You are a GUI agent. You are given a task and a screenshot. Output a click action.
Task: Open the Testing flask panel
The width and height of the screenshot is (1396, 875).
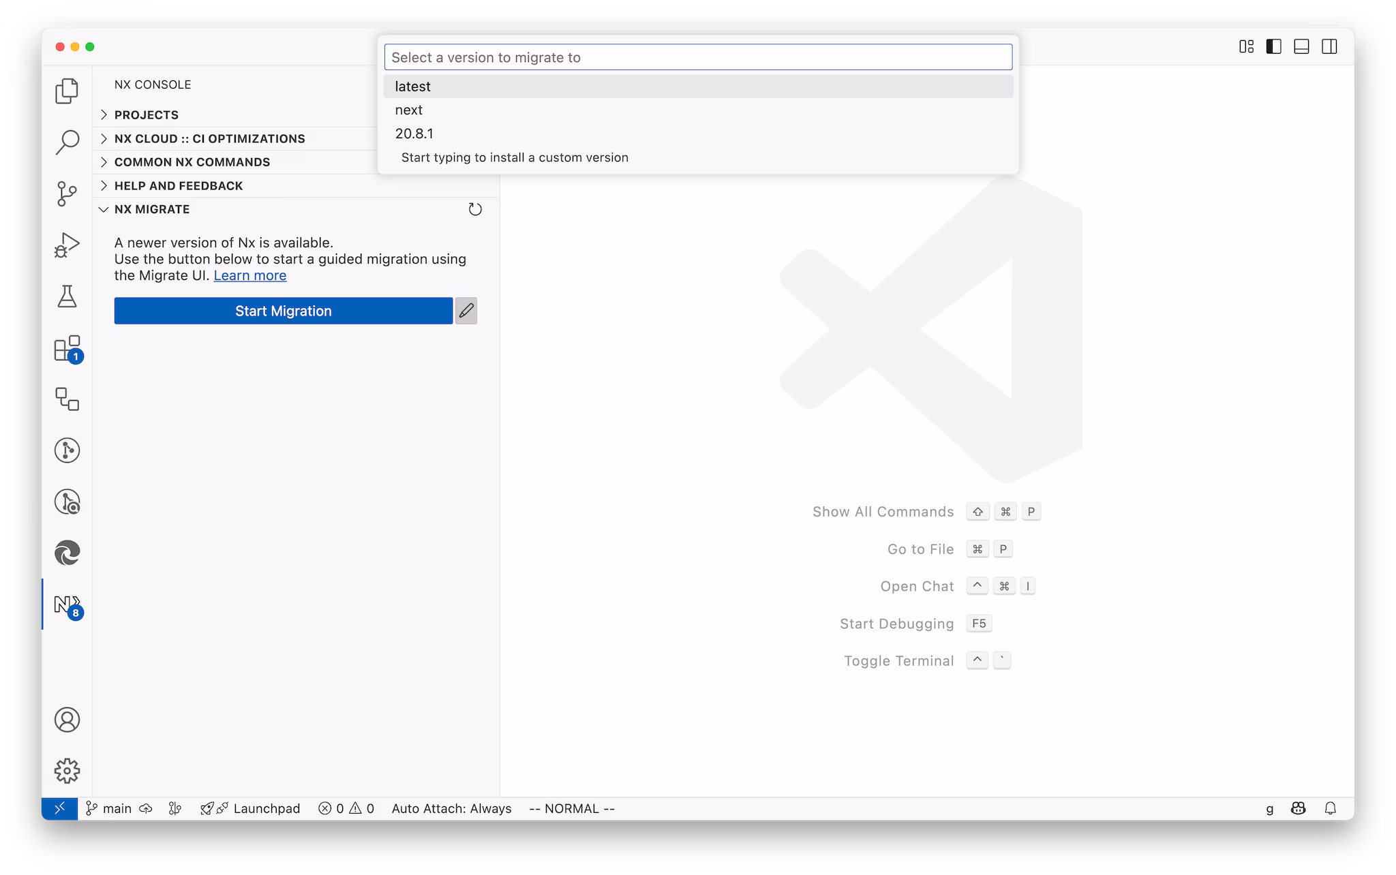(66, 297)
